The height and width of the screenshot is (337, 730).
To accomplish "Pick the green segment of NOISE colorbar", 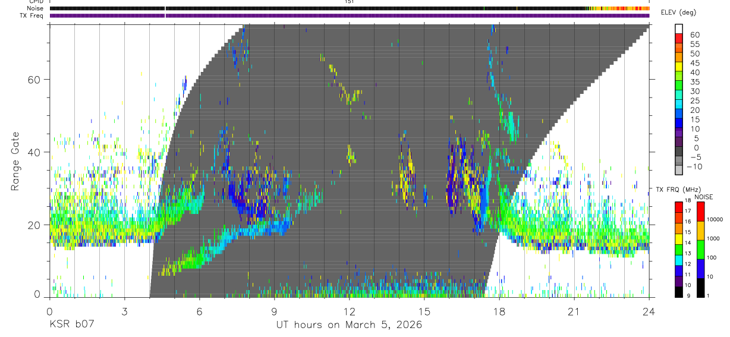I will [x=700, y=250].
